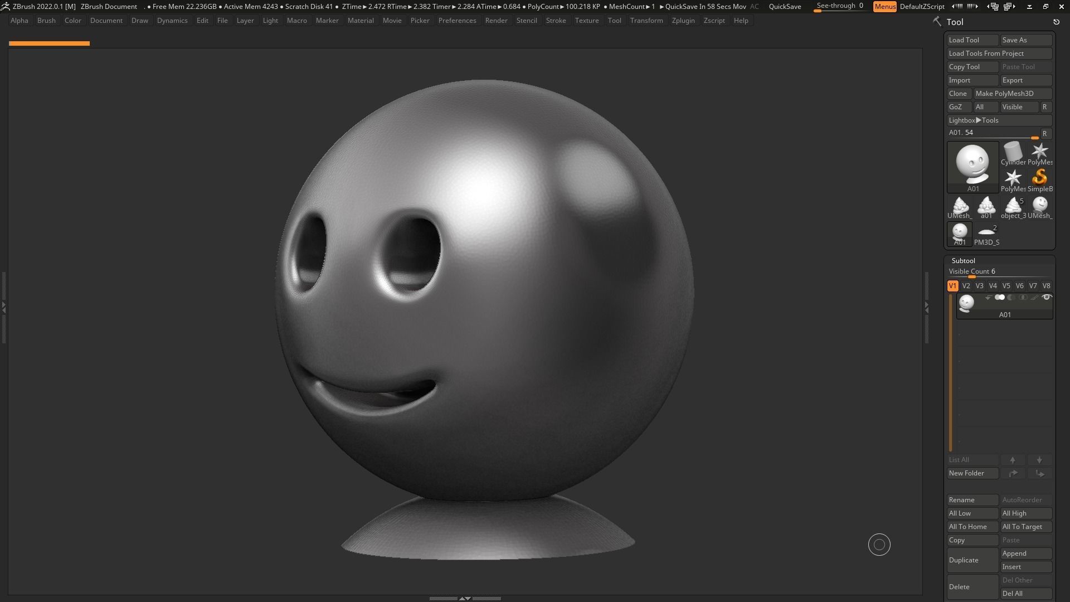Set A01 subtool to intersection boolean mode
The width and height of the screenshot is (1070, 602).
pos(1023,298)
